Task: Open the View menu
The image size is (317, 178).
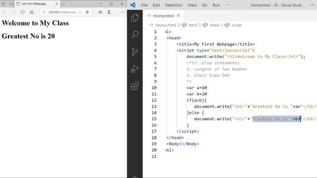Action: pos(192,5)
